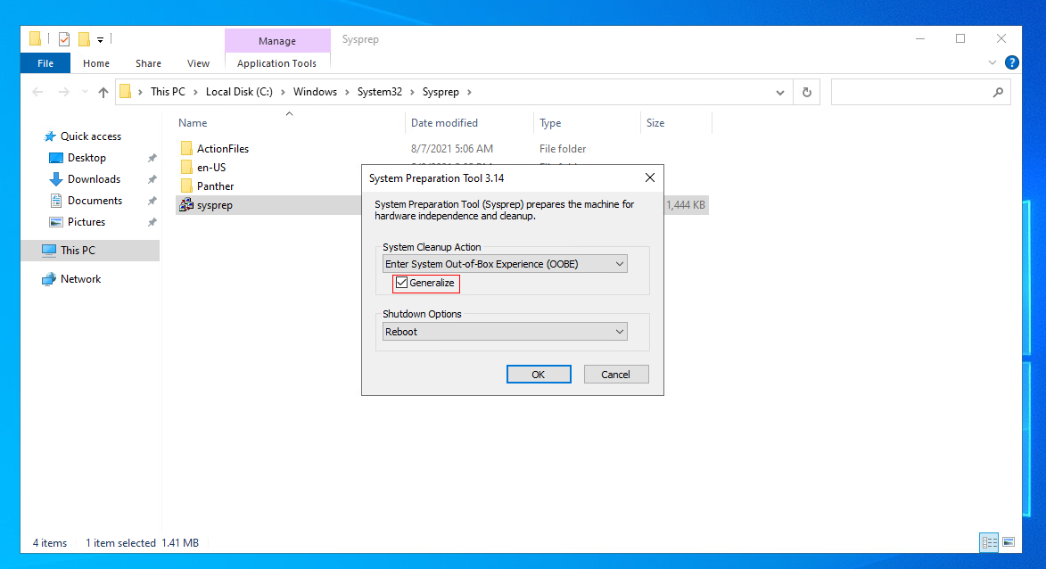Select System32 in address breadcrumb
The image size is (1046, 569).
pos(380,92)
